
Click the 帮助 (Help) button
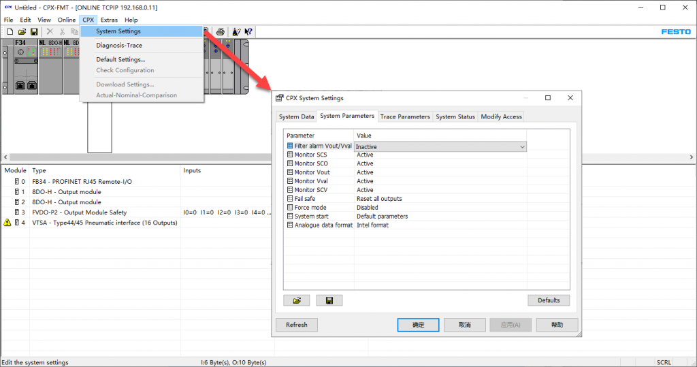(x=557, y=325)
